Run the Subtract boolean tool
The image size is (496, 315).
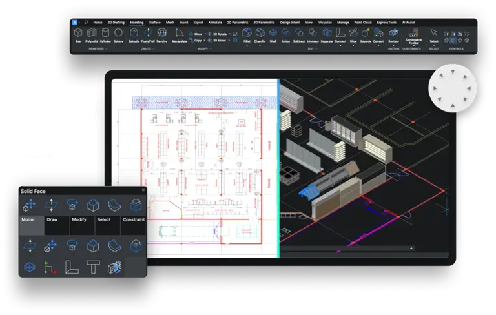(x=298, y=35)
